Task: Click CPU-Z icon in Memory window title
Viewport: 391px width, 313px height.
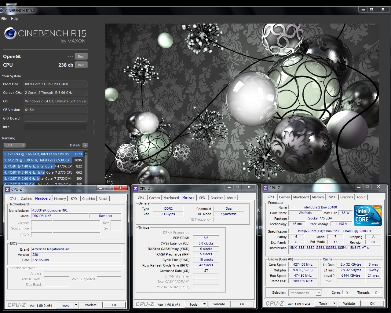Action: 136,189
